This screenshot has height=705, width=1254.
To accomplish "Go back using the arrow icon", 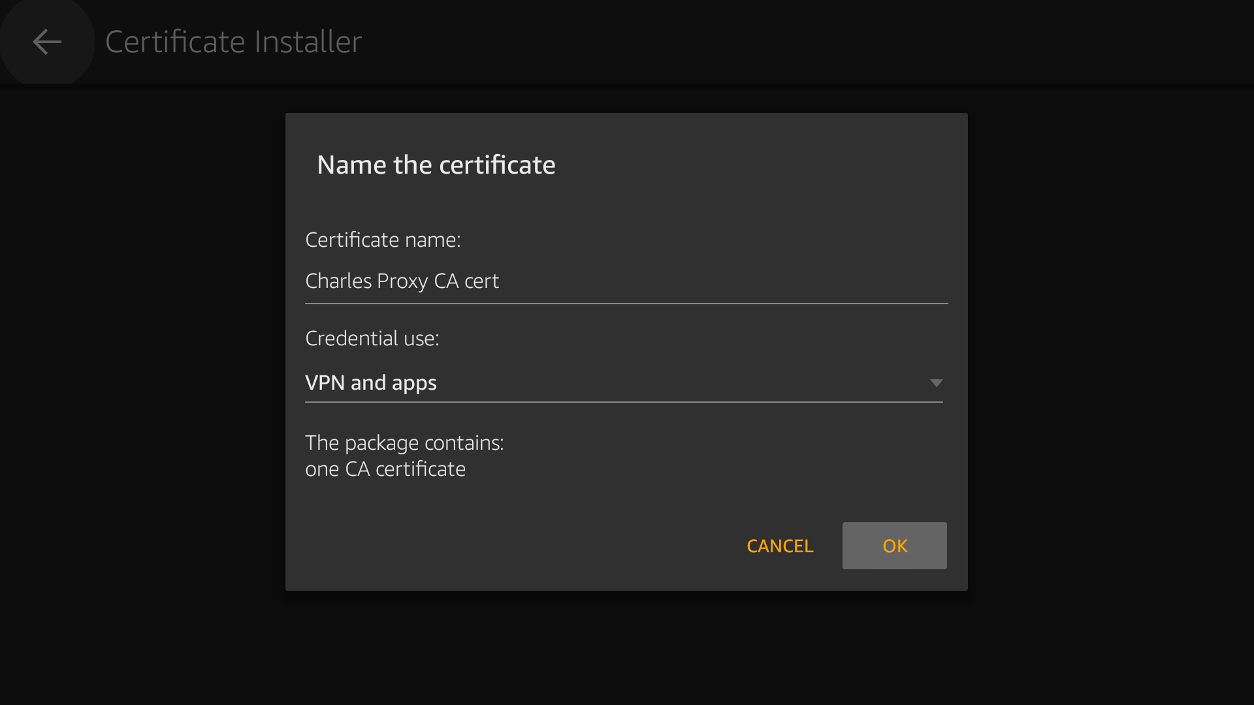I will 47,42.
